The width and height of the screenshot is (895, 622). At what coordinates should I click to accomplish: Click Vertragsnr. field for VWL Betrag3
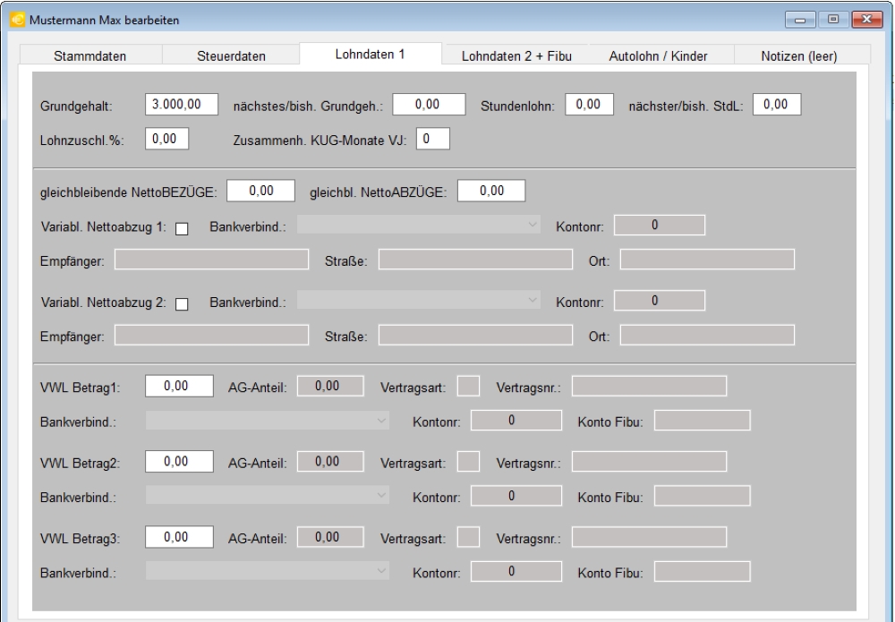[x=650, y=537]
